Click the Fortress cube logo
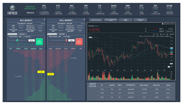This screenshot has height=105, width=183. 12,8
